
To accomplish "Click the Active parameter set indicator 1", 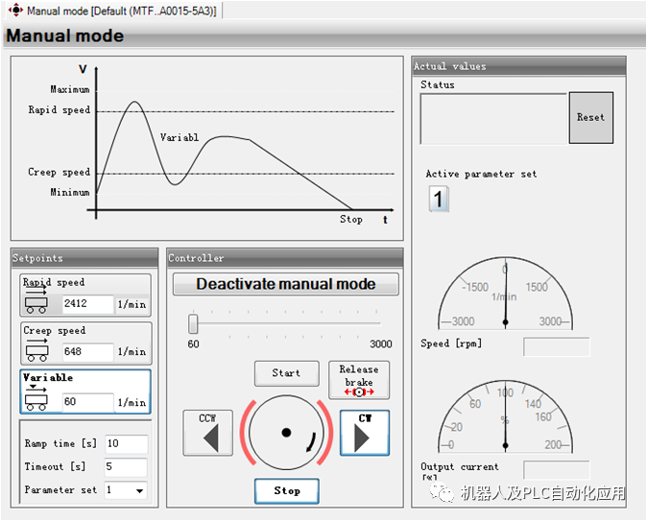I will (438, 200).
